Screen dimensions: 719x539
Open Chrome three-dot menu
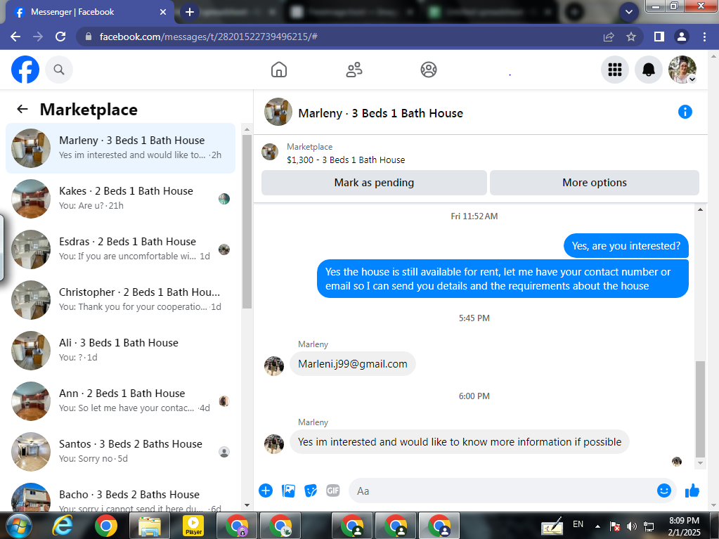coord(705,37)
